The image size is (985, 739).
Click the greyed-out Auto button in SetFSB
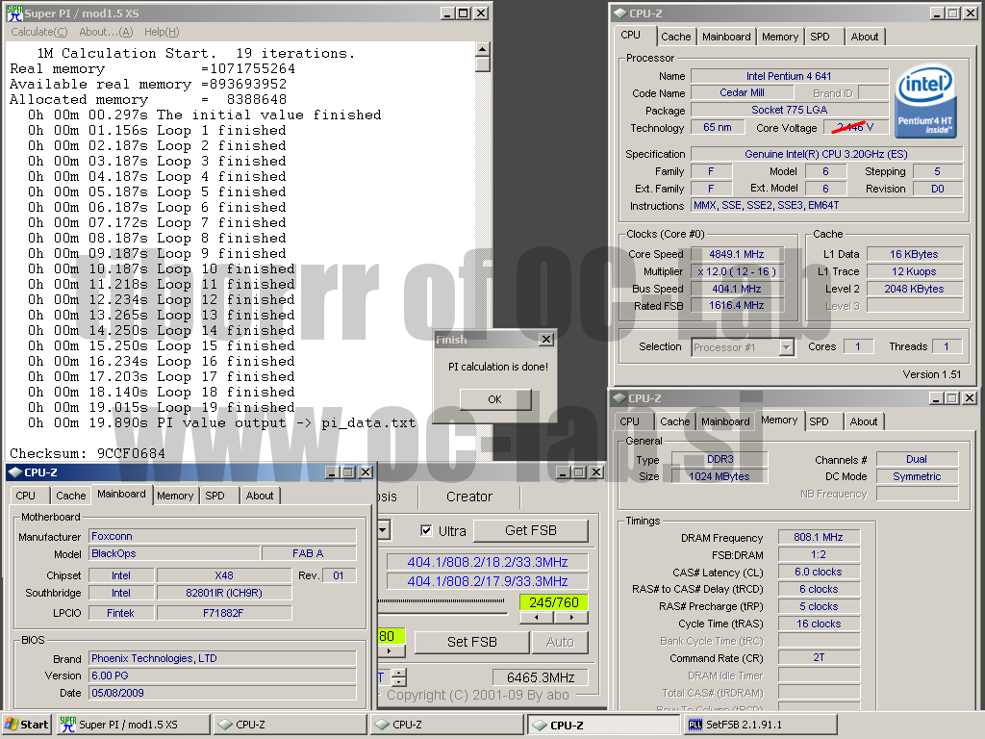click(x=560, y=642)
